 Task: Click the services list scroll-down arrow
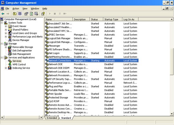tap(172, 114)
